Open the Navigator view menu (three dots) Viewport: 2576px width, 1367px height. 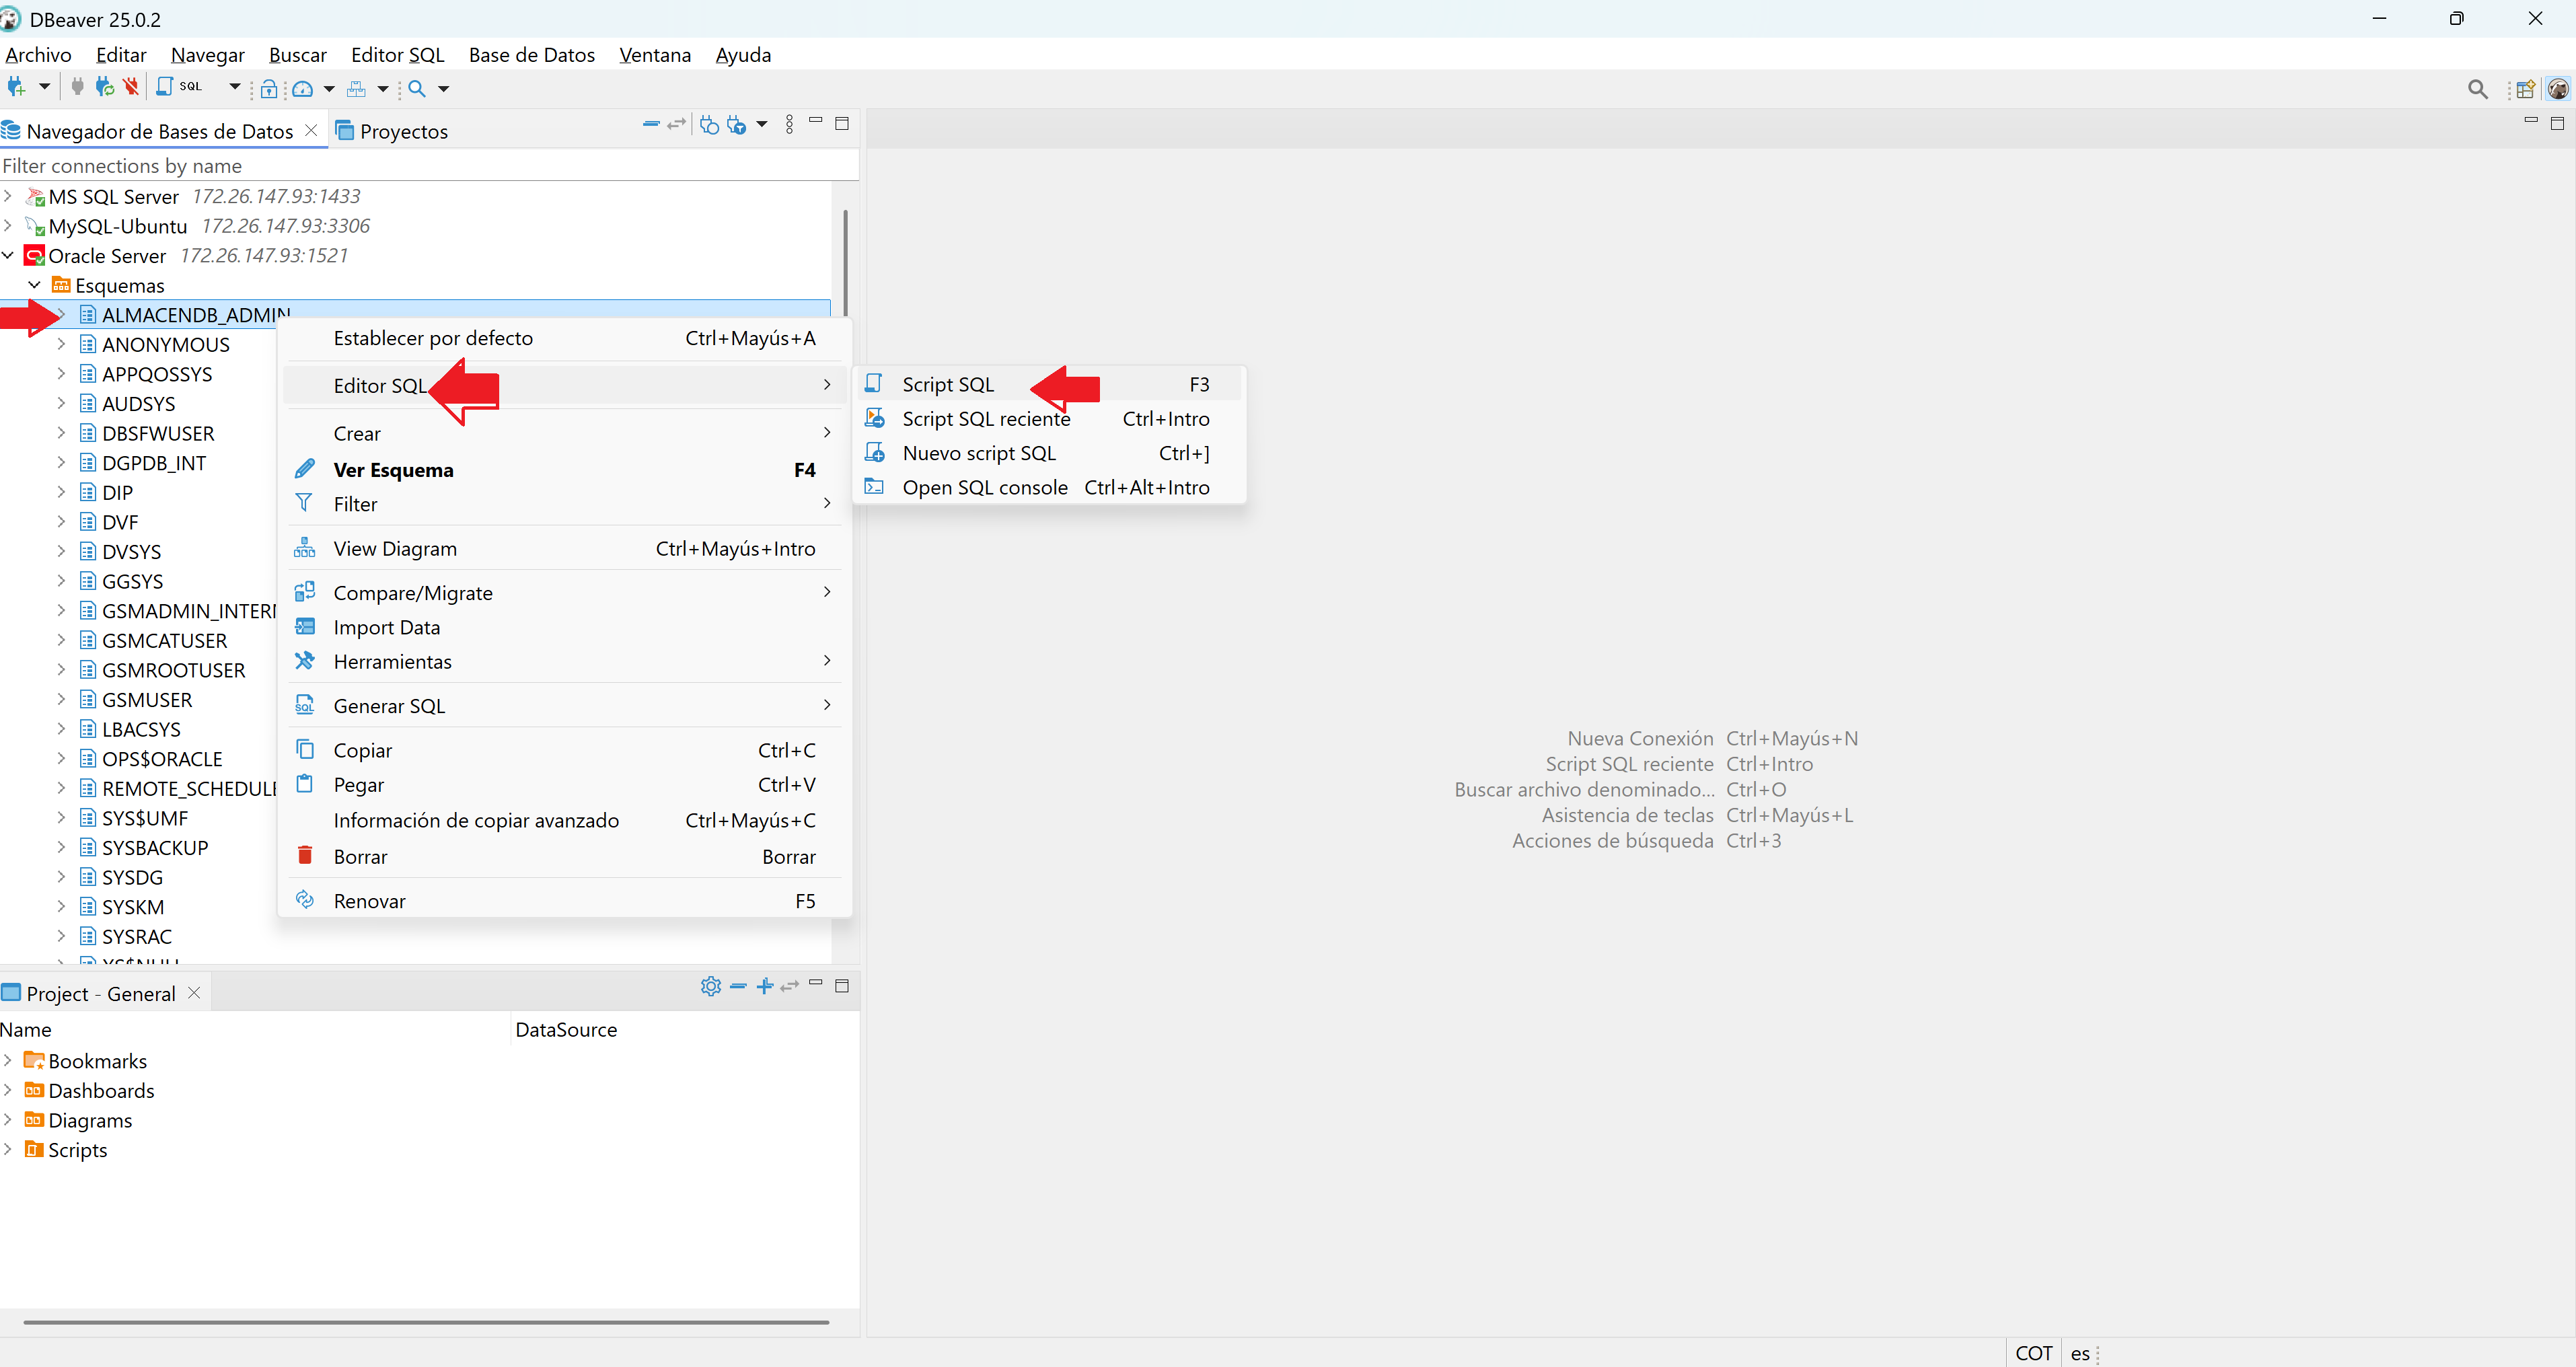pos(789,124)
